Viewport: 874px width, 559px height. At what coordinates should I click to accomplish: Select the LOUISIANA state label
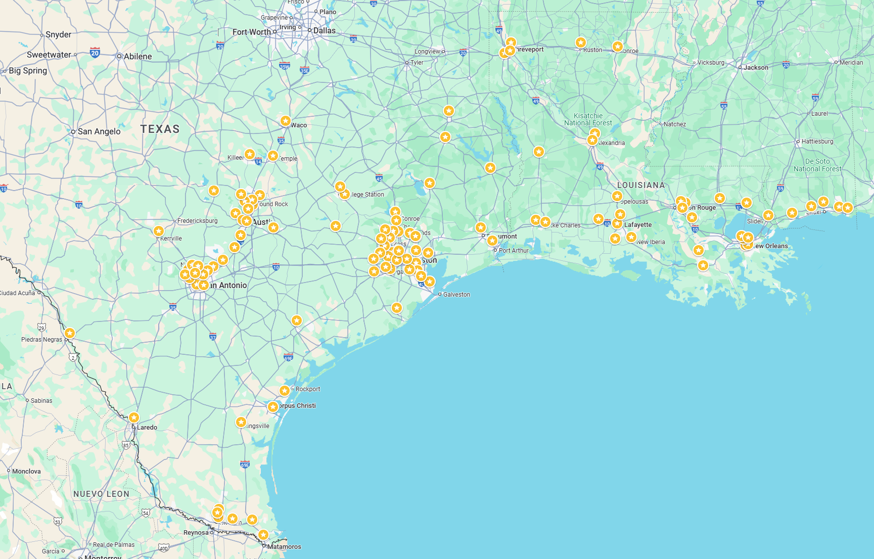[x=641, y=185]
